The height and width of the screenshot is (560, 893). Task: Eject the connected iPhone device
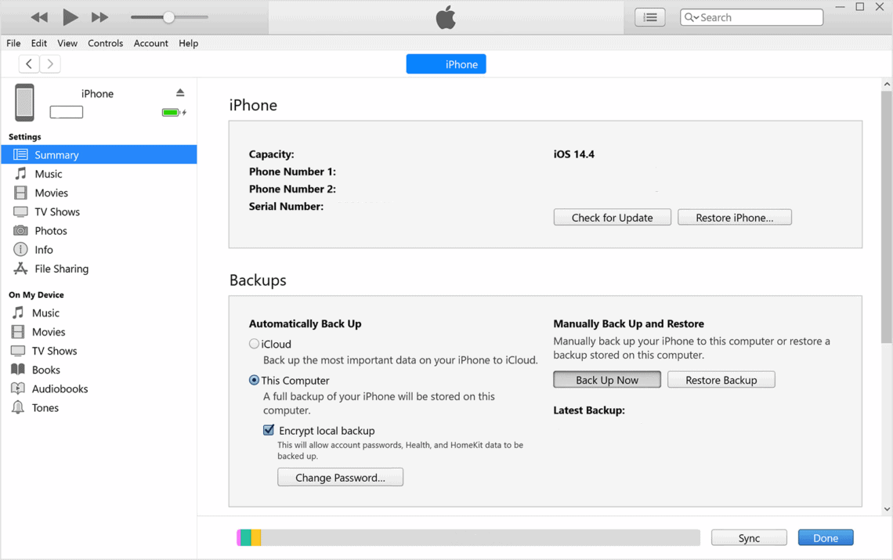[x=179, y=92]
